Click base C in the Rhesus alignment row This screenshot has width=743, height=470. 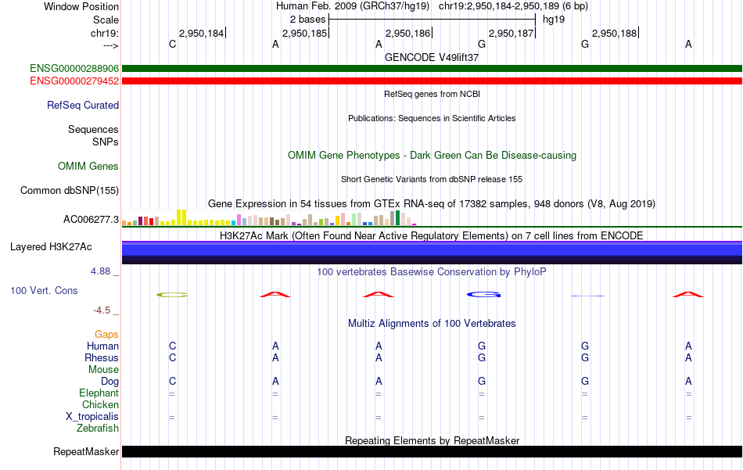click(x=173, y=357)
